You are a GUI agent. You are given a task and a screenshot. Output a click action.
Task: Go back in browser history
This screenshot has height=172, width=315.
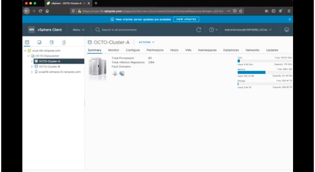(26, 11)
